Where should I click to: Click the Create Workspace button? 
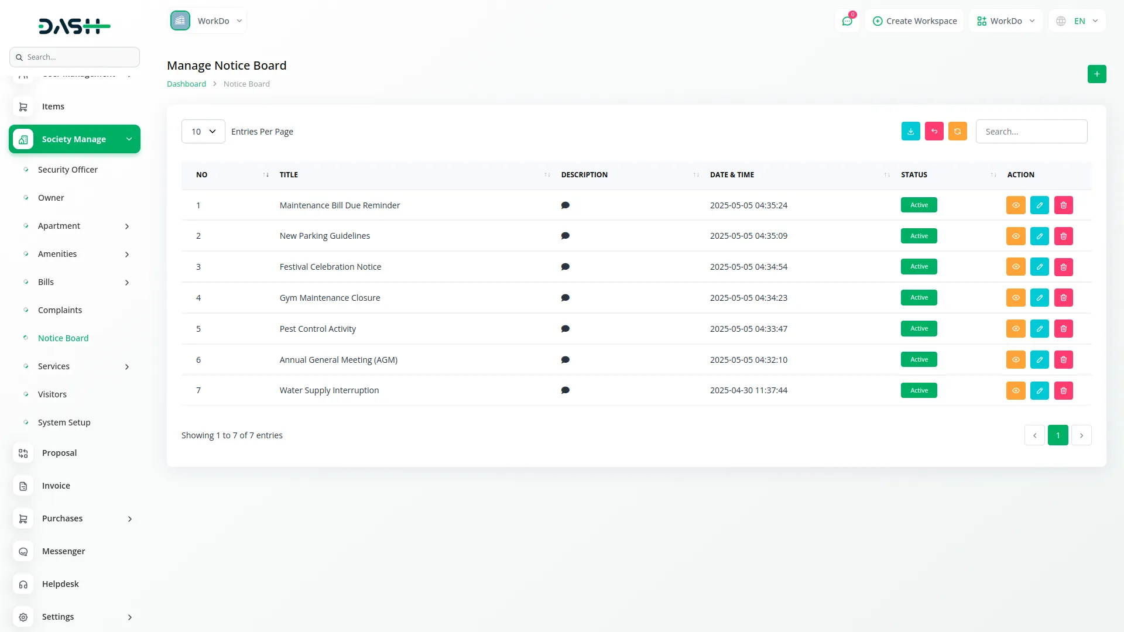(914, 21)
